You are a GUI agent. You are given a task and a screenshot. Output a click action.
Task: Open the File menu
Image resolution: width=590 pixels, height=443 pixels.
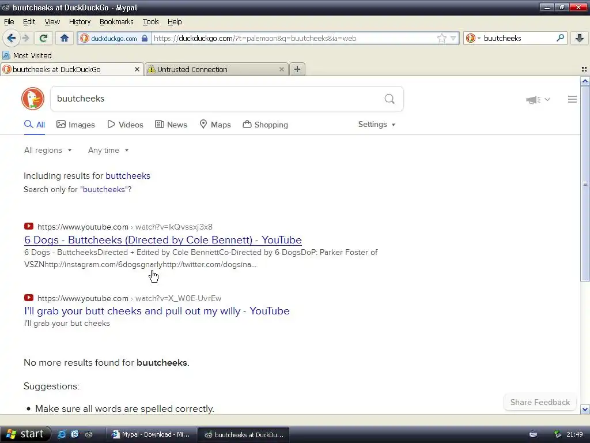9,22
